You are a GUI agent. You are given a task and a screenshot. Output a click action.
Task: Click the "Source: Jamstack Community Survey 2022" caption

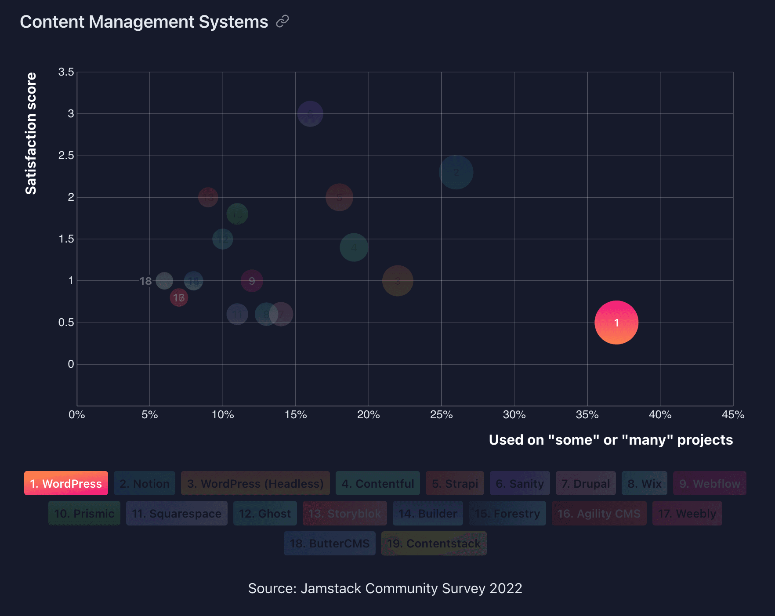coord(385,588)
